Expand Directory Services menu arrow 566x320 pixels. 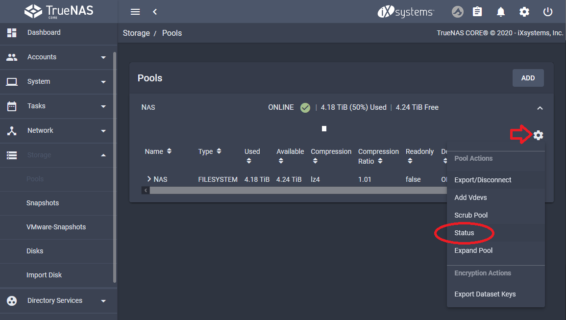tap(103, 301)
